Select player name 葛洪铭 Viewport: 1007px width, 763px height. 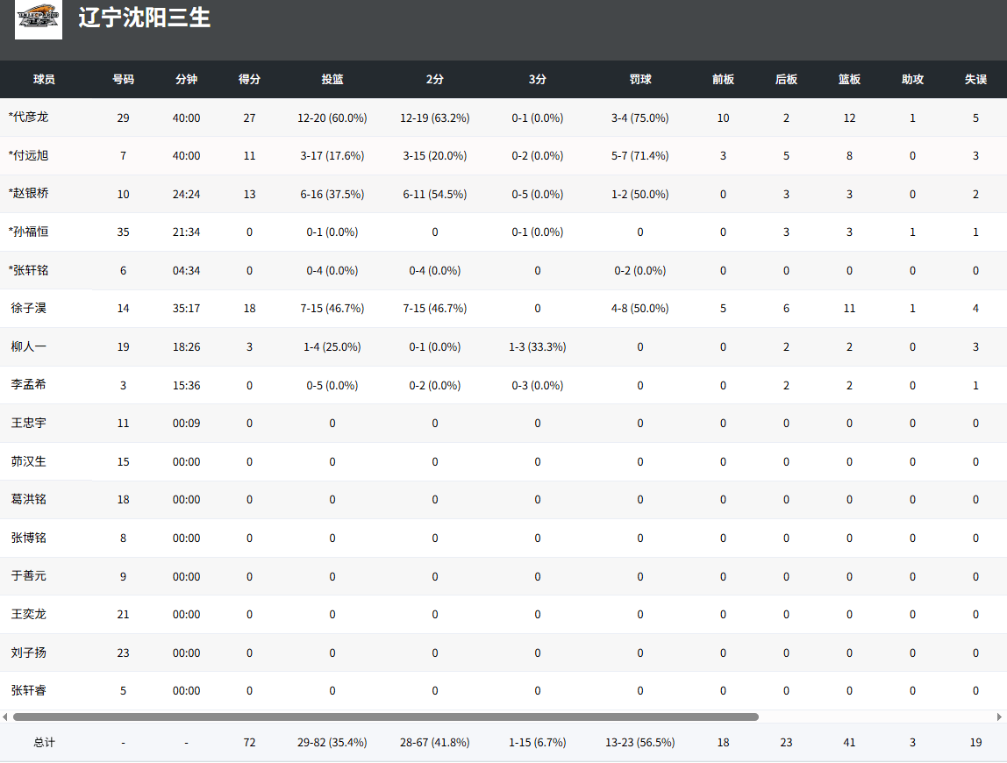point(28,499)
